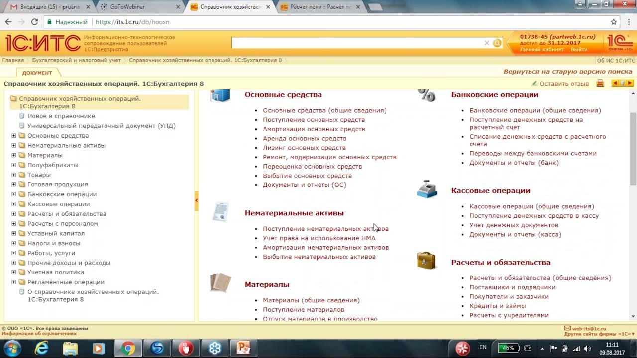Go back with the browser back arrow
This screenshot has width=637, height=358.
[8, 22]
